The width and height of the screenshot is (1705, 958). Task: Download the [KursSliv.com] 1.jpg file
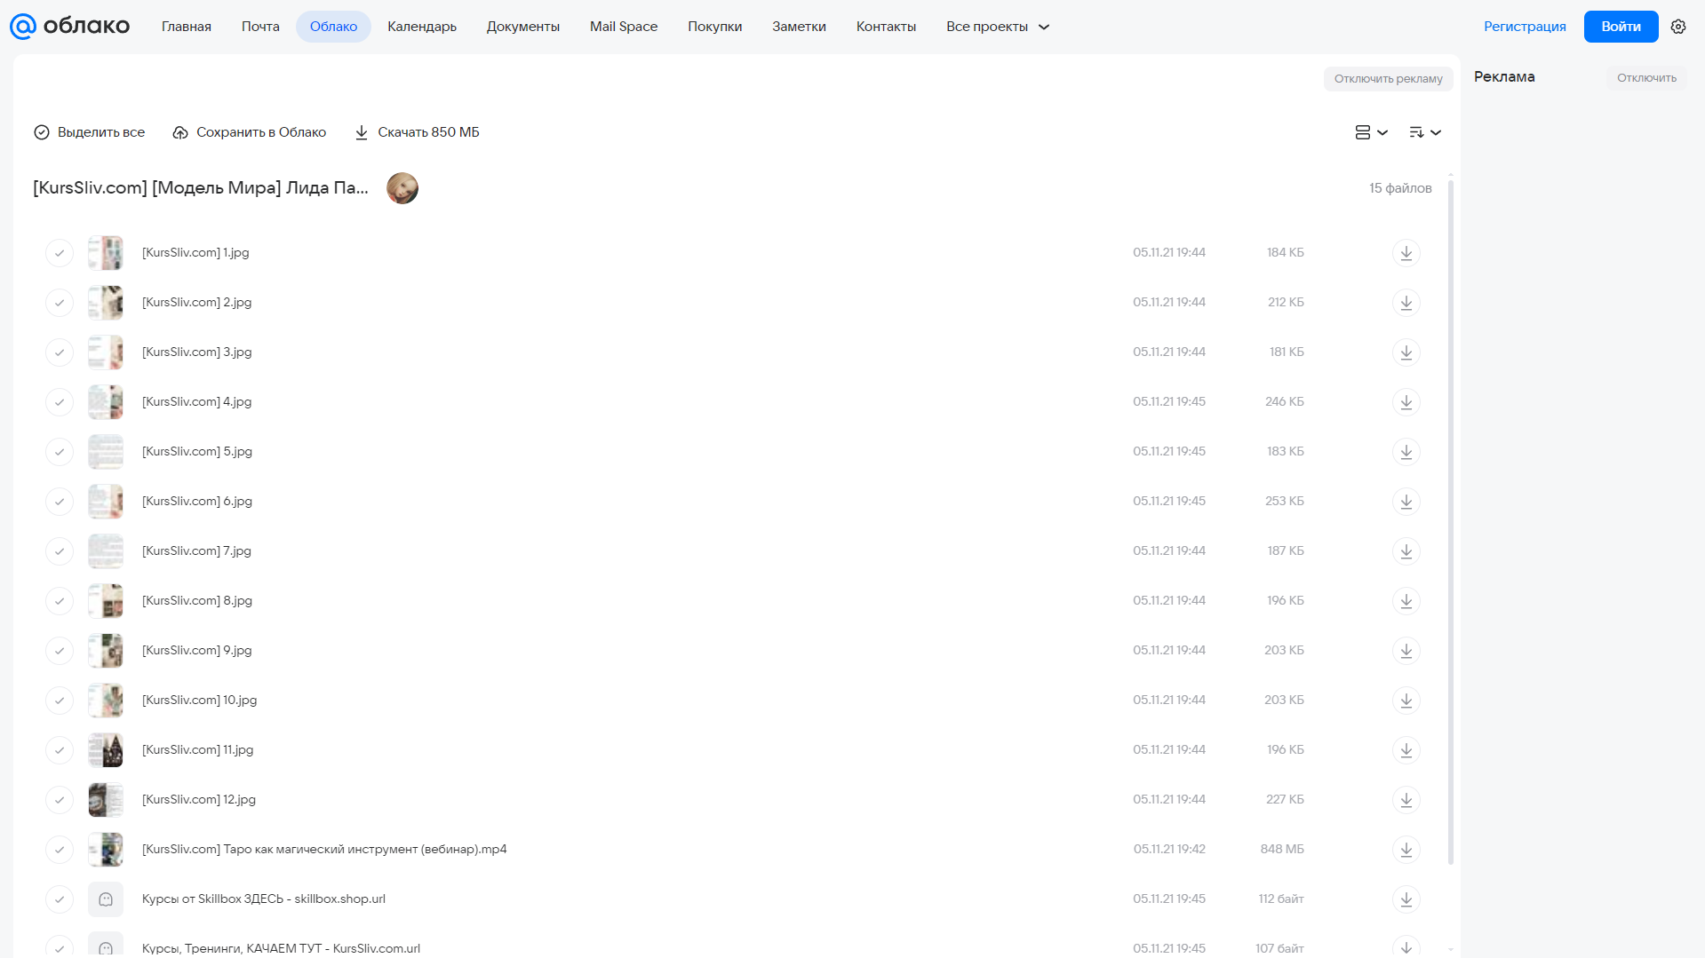click(1406, 253)
